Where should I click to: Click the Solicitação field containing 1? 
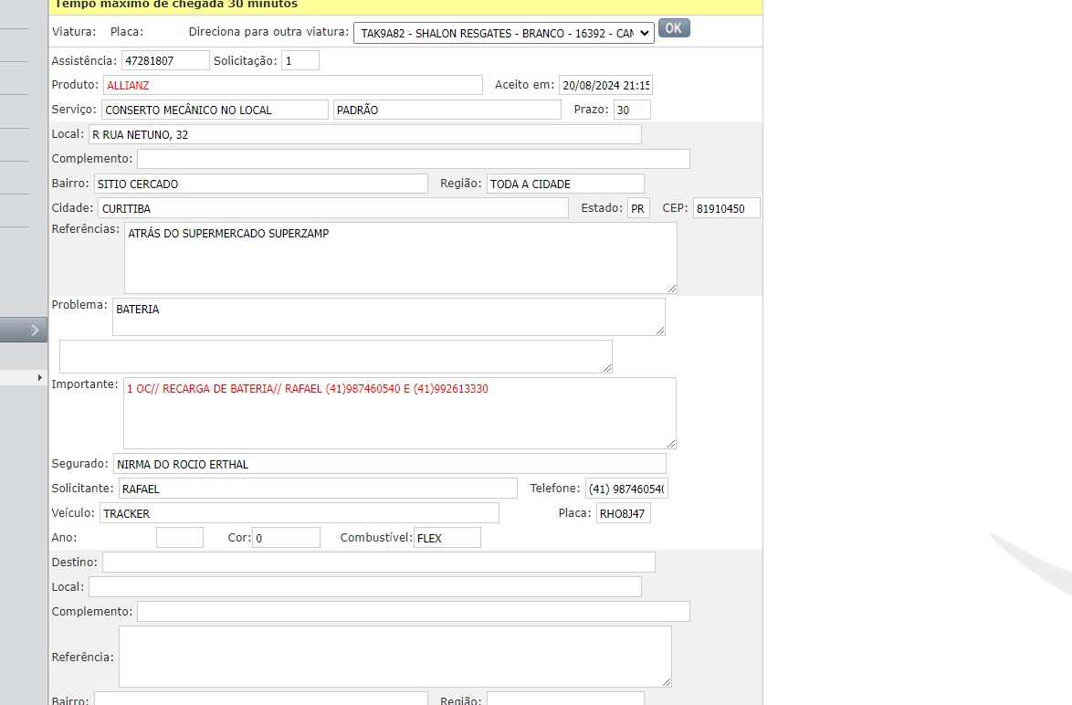300,61
